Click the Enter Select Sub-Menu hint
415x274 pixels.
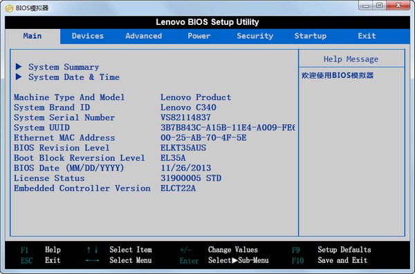tap(224, 260)
